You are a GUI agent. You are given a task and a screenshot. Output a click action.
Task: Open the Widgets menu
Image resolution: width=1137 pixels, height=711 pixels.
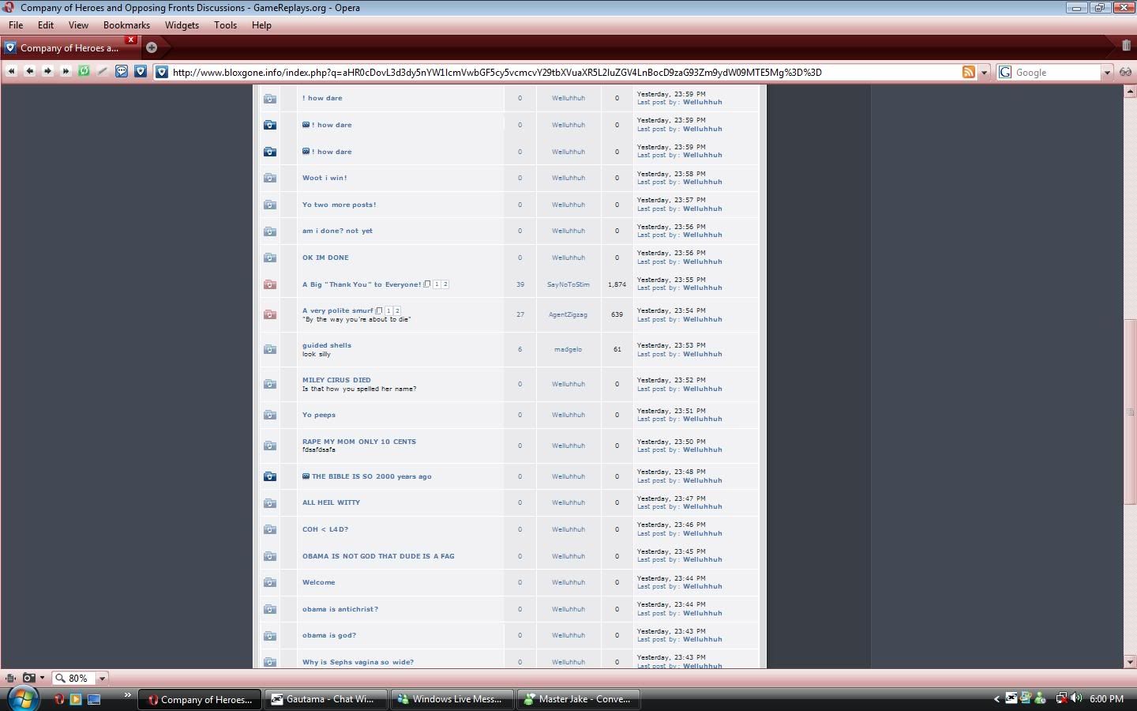pyautogui.click(x=182, y=24)
